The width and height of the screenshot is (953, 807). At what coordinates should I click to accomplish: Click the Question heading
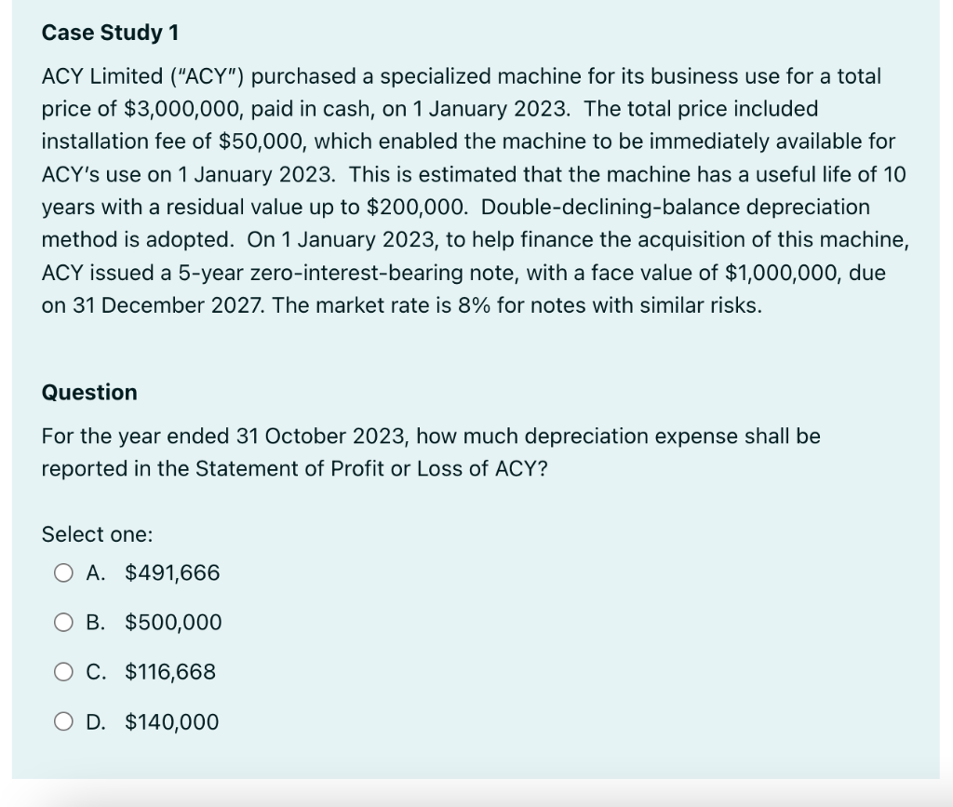click(88, 392)
